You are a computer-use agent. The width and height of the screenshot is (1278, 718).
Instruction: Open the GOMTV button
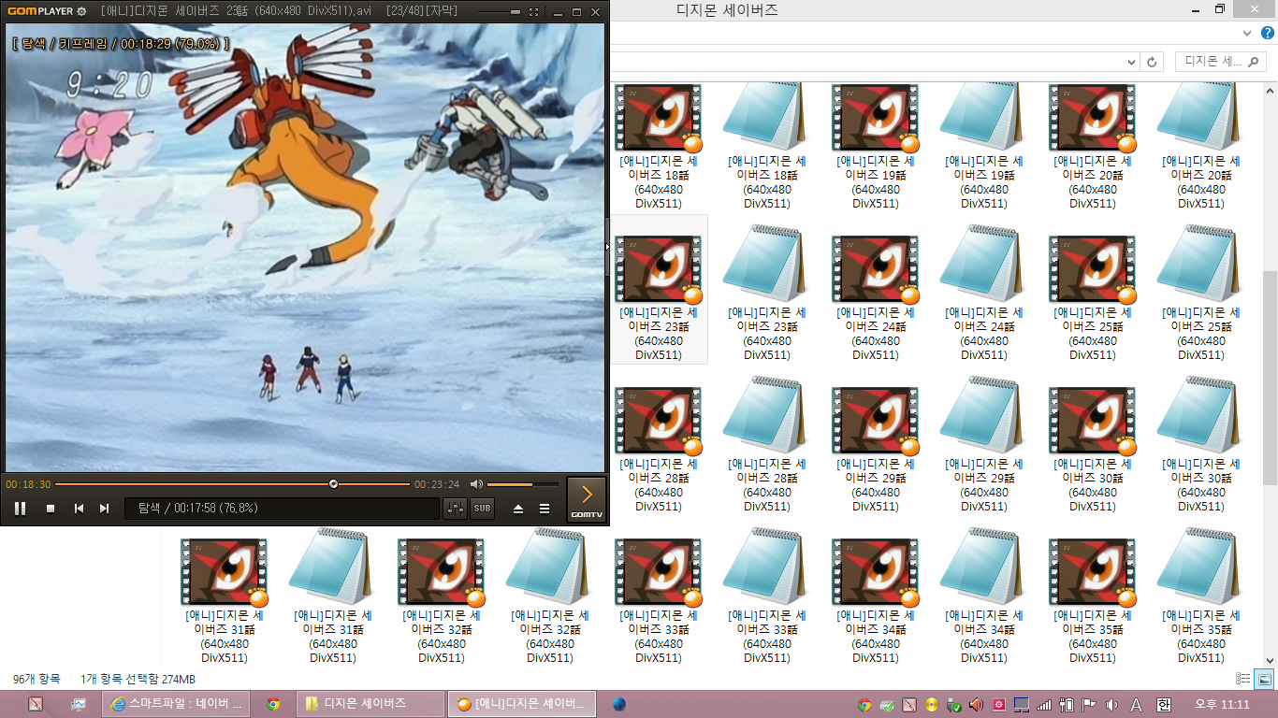coord(587,499)
